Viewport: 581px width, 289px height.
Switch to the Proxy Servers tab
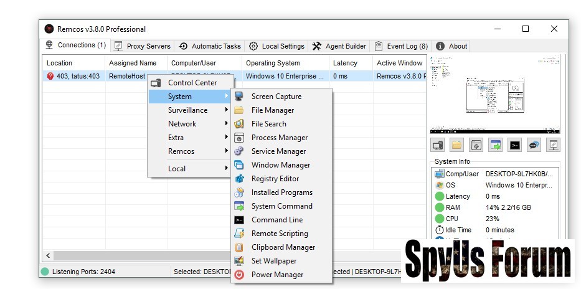tap(143, 46)
